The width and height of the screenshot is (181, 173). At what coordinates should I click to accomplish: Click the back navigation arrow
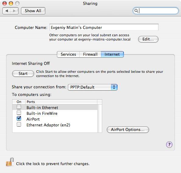click(7, 11)
